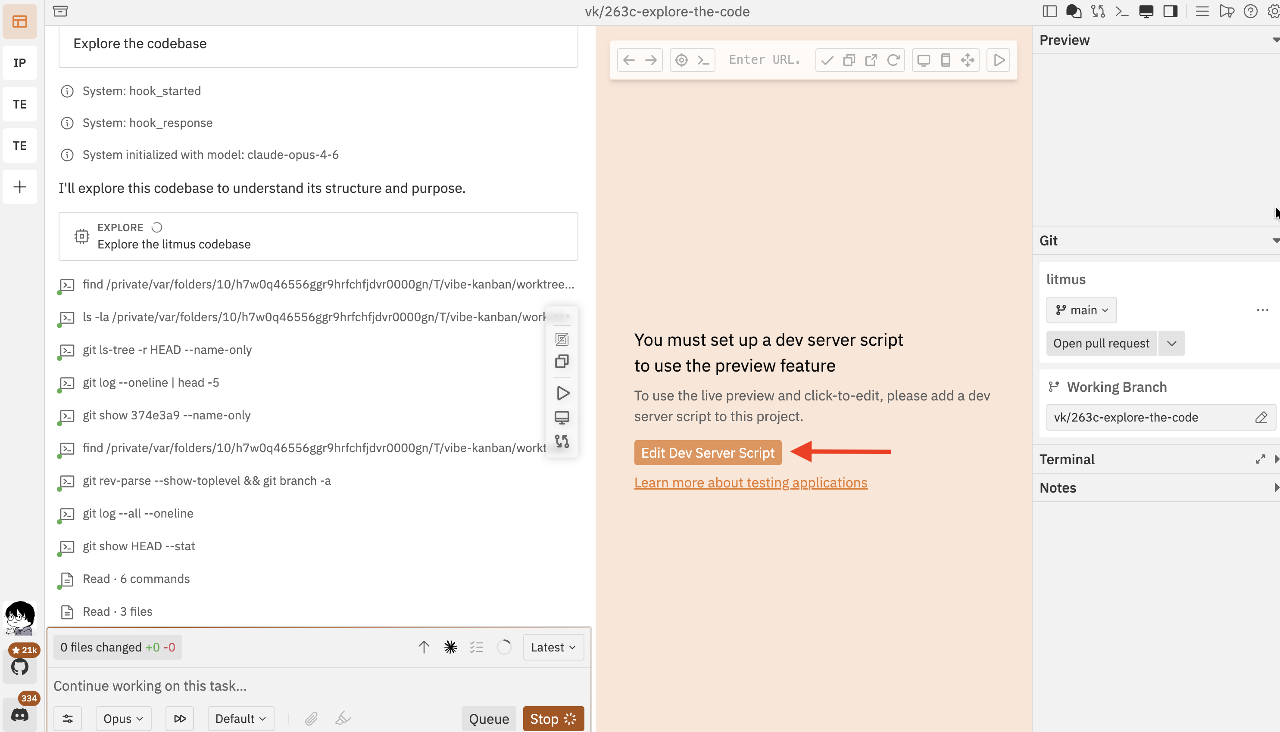Viewport: 1280px width, 732px height.
Task: Toggle the right sidebar panel
Action: (1170, 11)
